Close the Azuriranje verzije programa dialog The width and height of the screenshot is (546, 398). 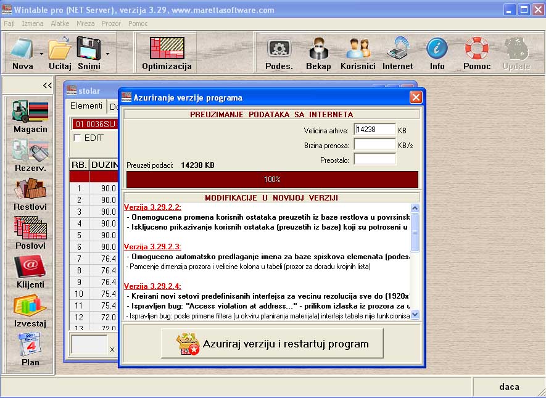[x=416, y=97]
